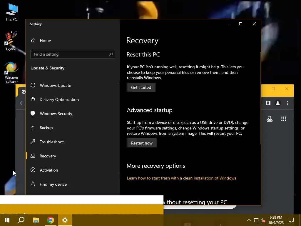Select the Winaero Tweaker desktop shortcut

[x=11, y=73]
